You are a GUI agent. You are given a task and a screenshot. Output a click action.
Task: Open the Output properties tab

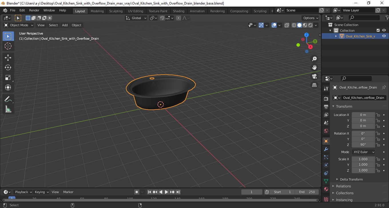[326, 107]
